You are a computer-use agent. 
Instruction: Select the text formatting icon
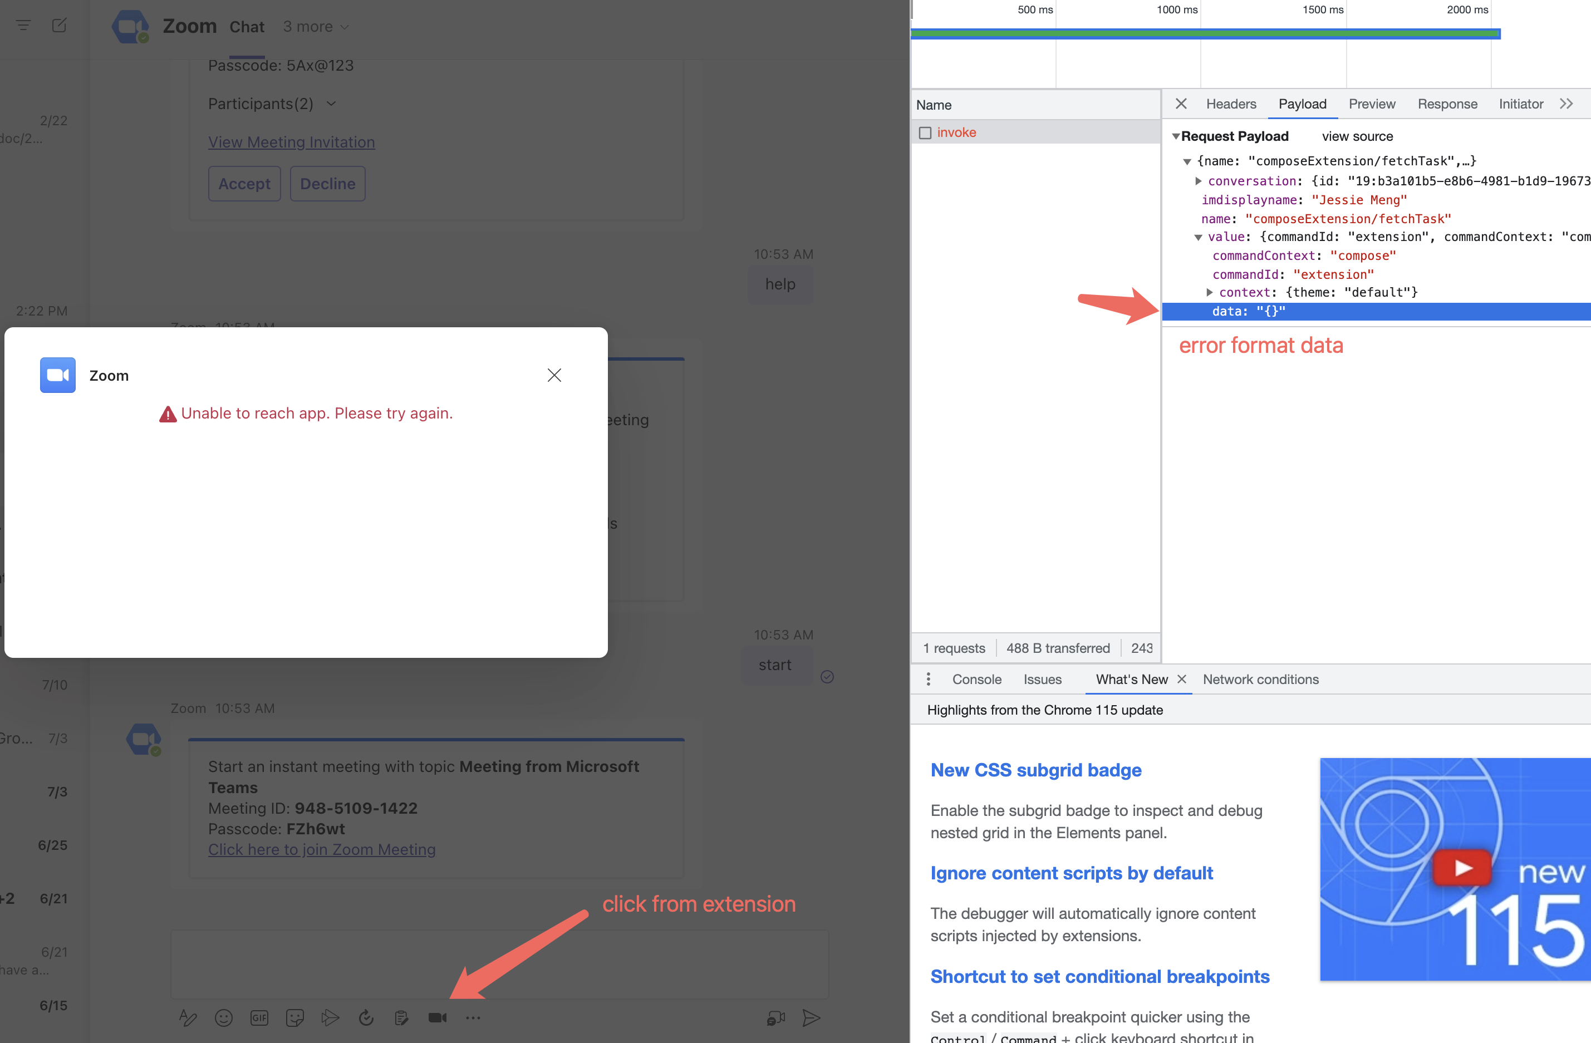188,1017
